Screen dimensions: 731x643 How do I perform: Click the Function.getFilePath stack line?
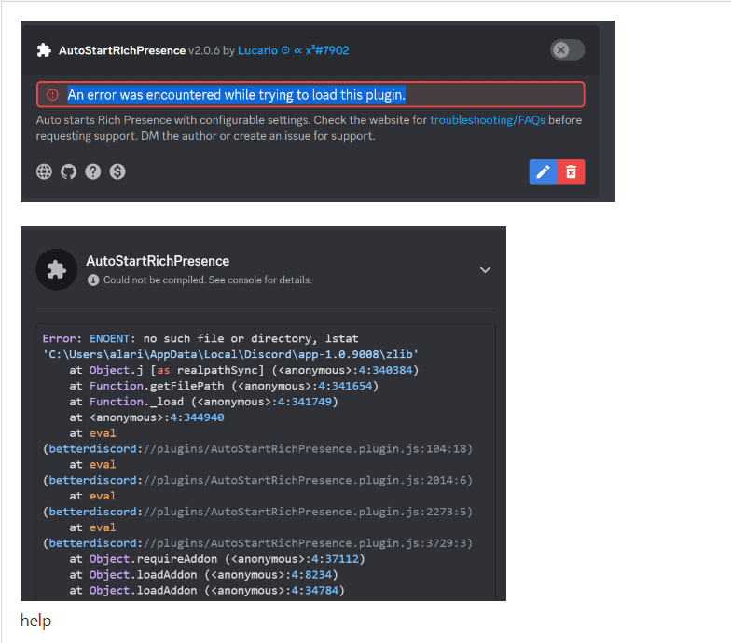tap(224, 386)
